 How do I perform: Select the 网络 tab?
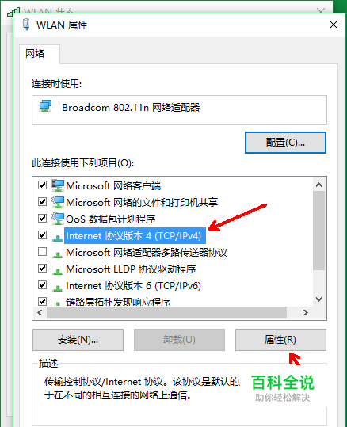click(x=35, y=53)
